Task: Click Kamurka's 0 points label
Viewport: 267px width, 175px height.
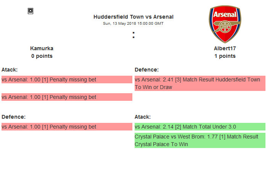Action: [42, 56]
